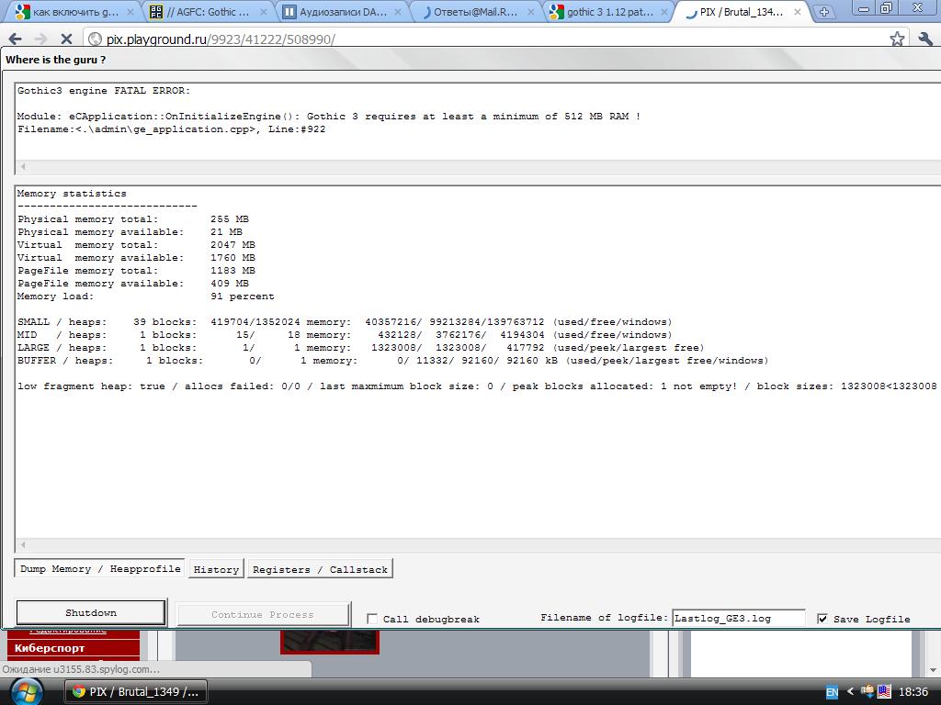Open the Chrome wrench settings menu

pyautogui.click(x=924, y=39)
